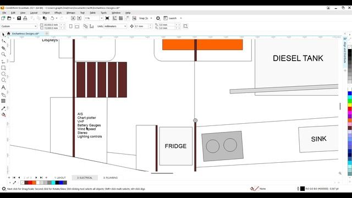The image size is (352, 198).
Task: Click the Import icon
Action: pos(73,18)
